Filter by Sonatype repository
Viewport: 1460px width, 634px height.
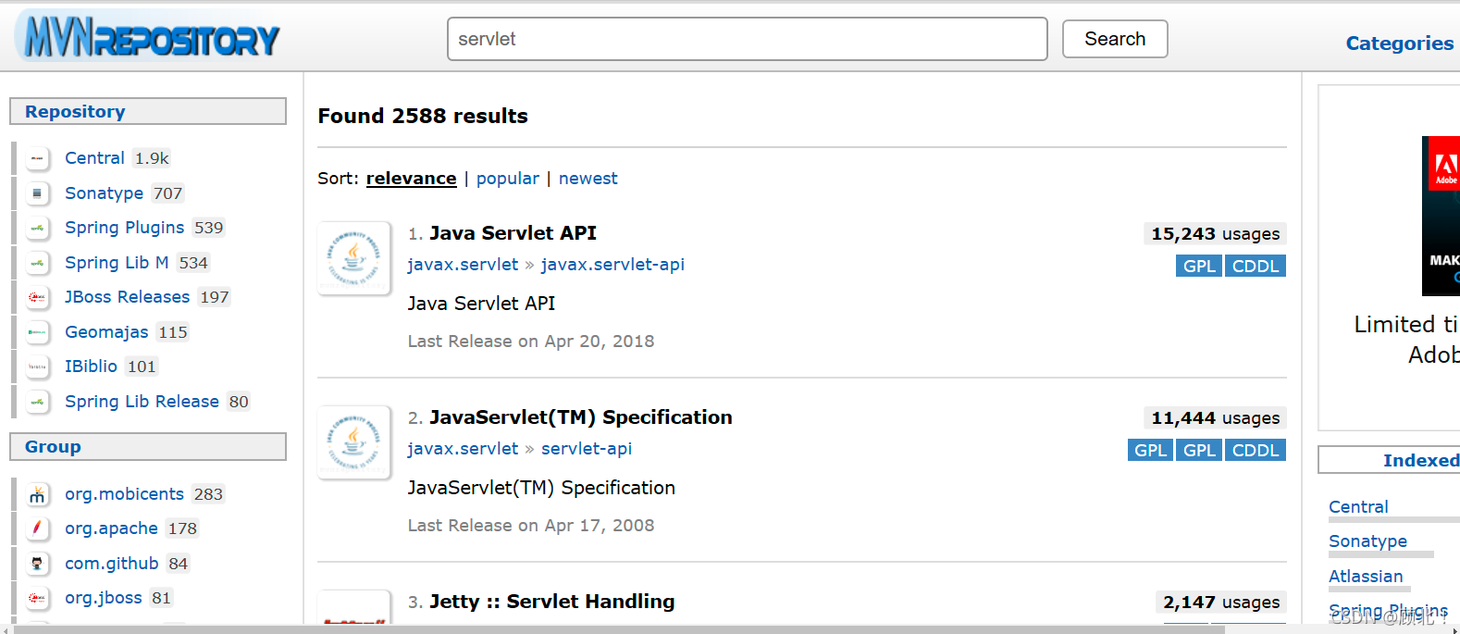(104, 193)
